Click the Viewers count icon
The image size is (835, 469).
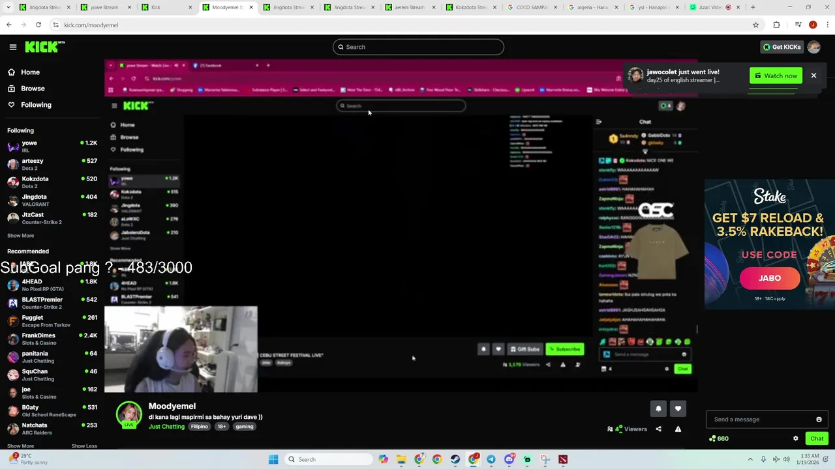pyautogui.click(x=611, y=429)
